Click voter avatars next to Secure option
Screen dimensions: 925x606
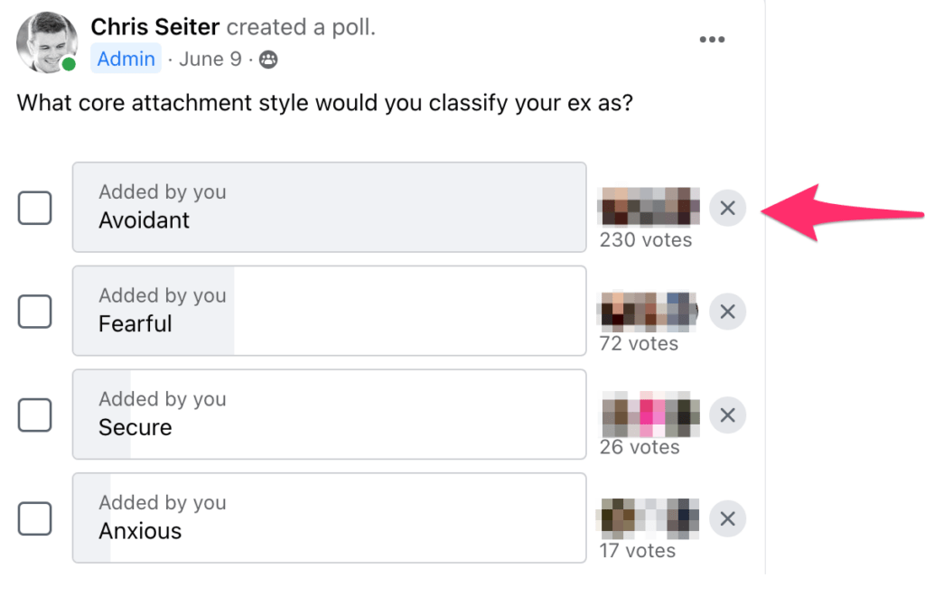coord(650,415)
